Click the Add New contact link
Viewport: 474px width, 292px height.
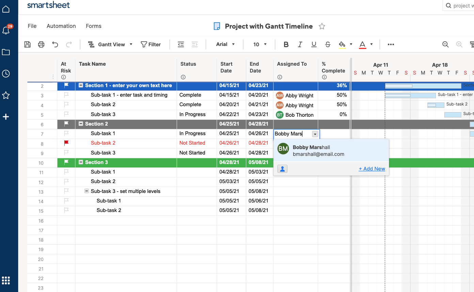click(372, 169)
